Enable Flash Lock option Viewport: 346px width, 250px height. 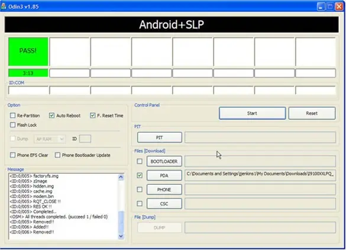point(12,125)
